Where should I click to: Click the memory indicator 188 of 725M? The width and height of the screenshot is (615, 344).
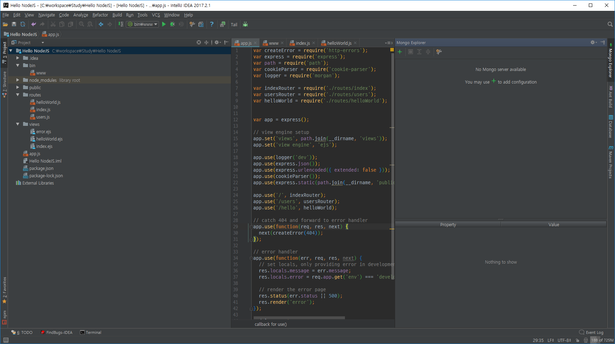[x=602, y=340]
